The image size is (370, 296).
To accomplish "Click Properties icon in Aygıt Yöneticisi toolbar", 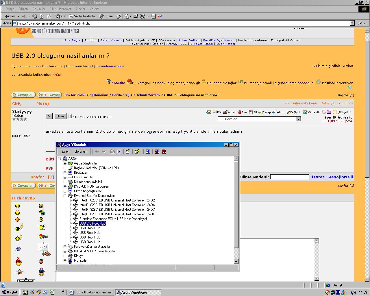I will click(128, 151).
